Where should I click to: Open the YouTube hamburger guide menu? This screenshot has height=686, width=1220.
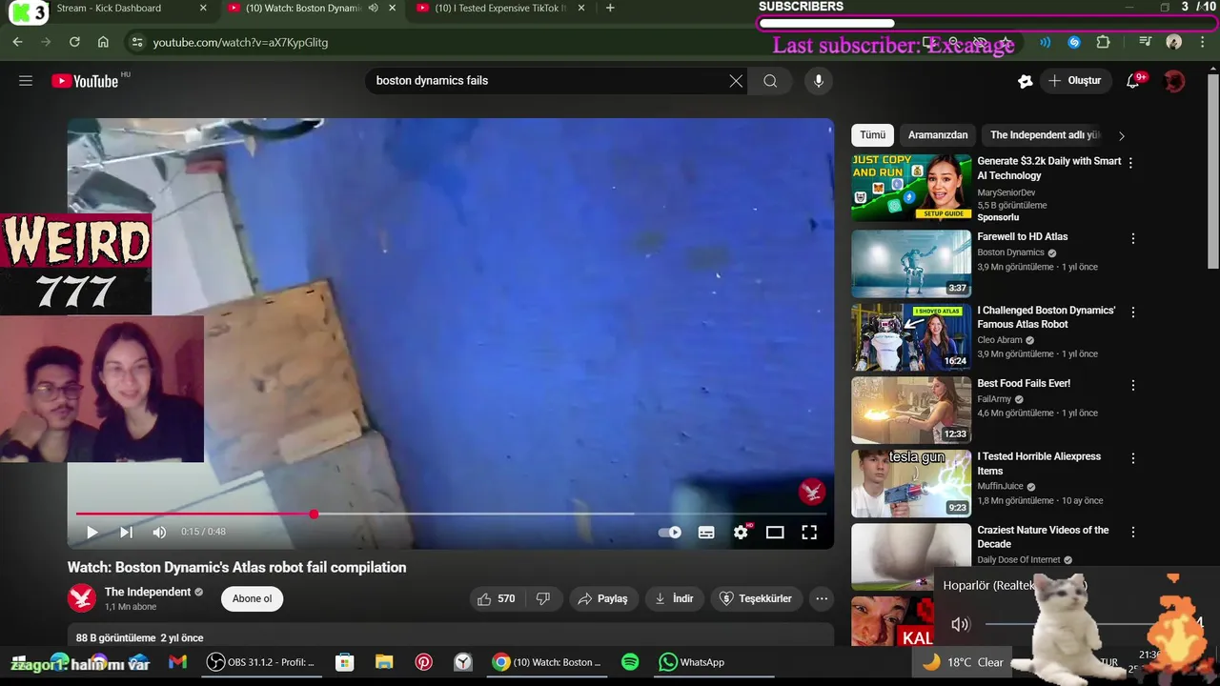[26, 81]
